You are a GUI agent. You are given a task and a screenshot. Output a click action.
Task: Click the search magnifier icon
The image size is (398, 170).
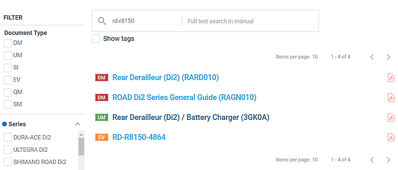tap(102, 21)
